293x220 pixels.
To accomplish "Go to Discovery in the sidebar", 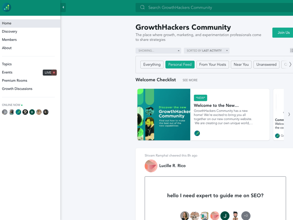I will (x=9, y=32).
